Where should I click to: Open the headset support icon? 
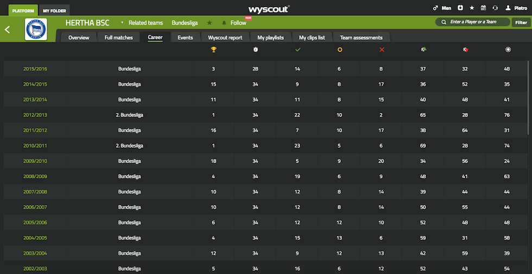point(495,8)
